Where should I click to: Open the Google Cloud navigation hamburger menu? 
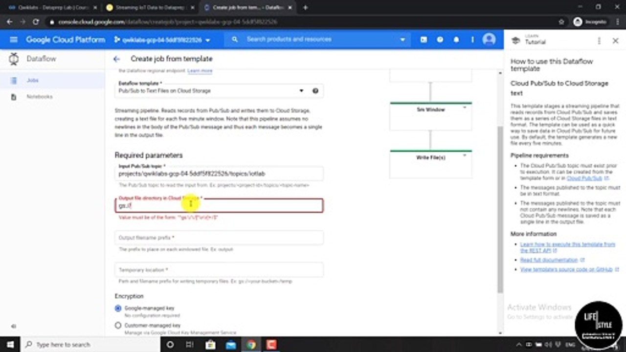click(14, 40)
